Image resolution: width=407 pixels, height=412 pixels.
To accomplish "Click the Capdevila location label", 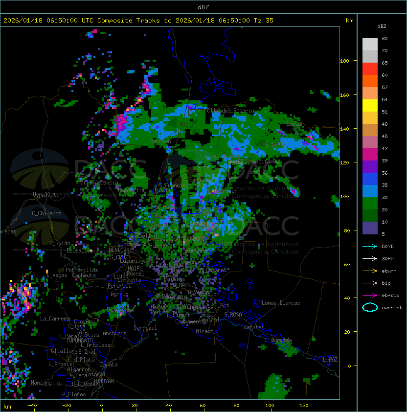I will point(132,190).
